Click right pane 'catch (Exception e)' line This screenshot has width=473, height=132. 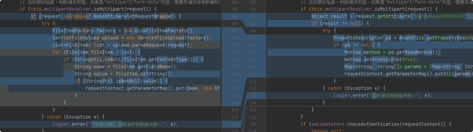[354, 88]
